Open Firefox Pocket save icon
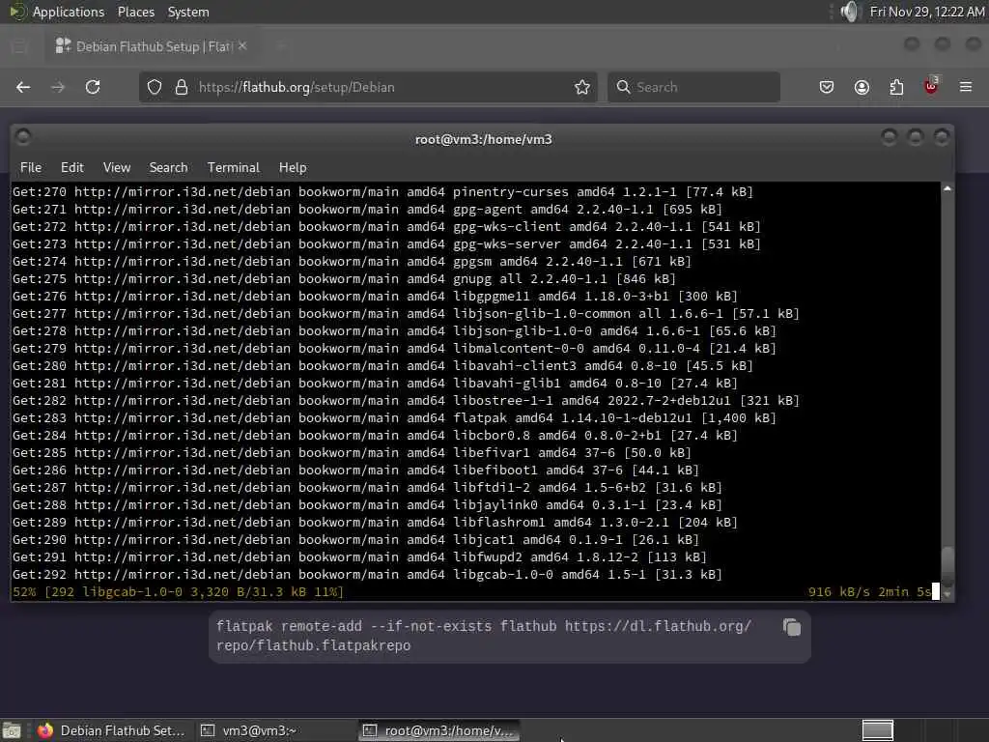The width and height of the screenshot is (989, 742). [827, 87]
